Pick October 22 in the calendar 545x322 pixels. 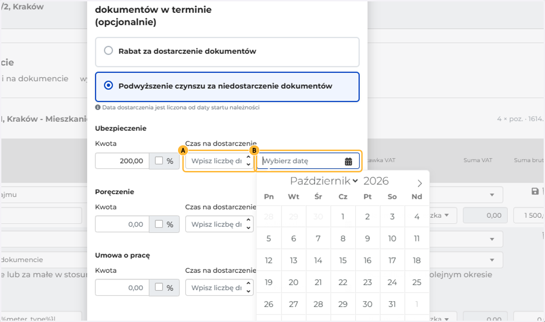click(343, 282)
